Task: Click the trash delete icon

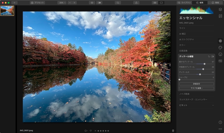Action: coord(173,131)
